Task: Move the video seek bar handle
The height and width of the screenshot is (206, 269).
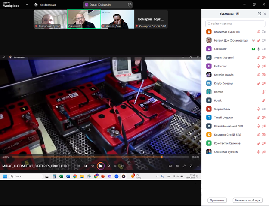Action: point(161,157)
